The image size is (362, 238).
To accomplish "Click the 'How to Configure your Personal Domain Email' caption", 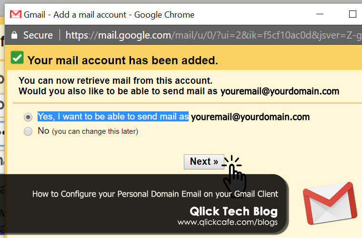I will (155, 194).
